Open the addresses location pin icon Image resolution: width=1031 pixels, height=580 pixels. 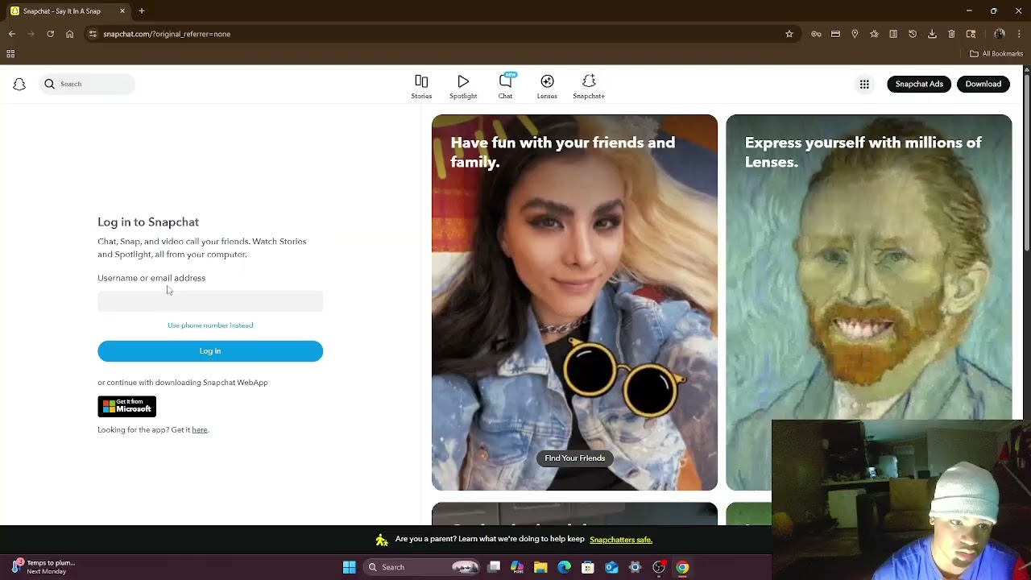(x=855, y=34)
